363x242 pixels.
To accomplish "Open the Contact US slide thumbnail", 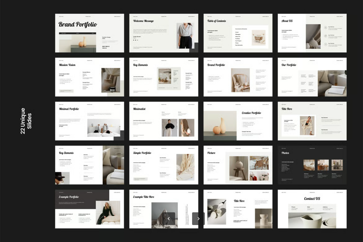I will click(x=312, y=209).
